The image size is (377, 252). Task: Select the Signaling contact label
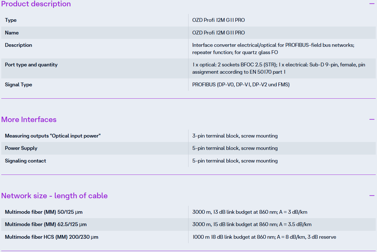click(x=26, y=161)
